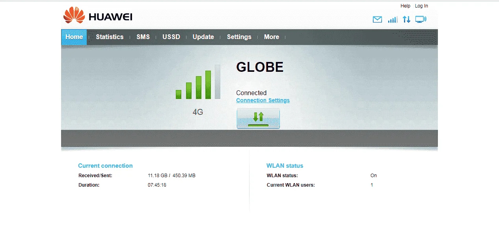Image resolution: width=499 pixels, height=234 pixels.
Task: Click the WLAN status heading
Action: pos(285,166)
